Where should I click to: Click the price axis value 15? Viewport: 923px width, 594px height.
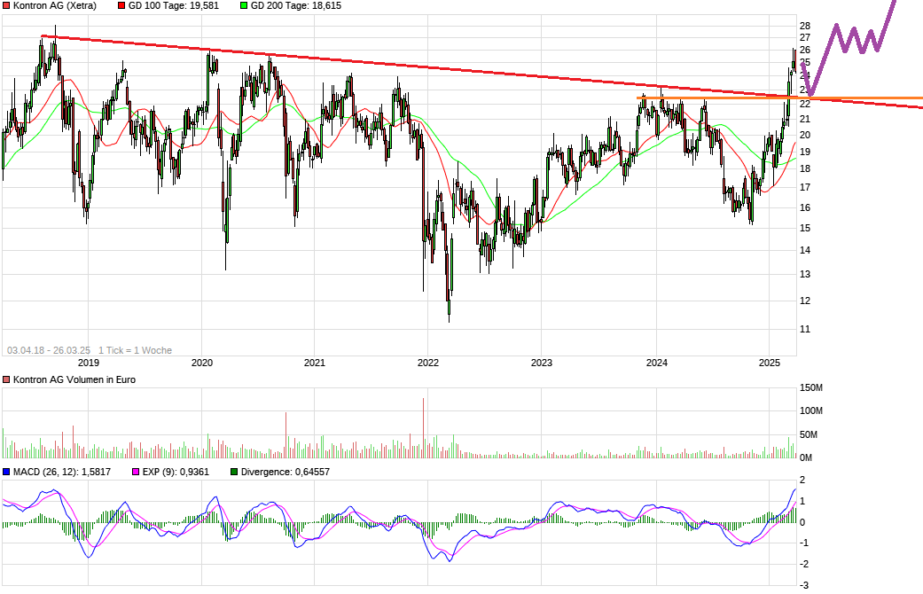tap(805, 229)
